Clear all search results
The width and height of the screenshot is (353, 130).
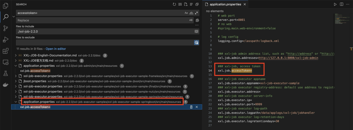coord(180,4)
